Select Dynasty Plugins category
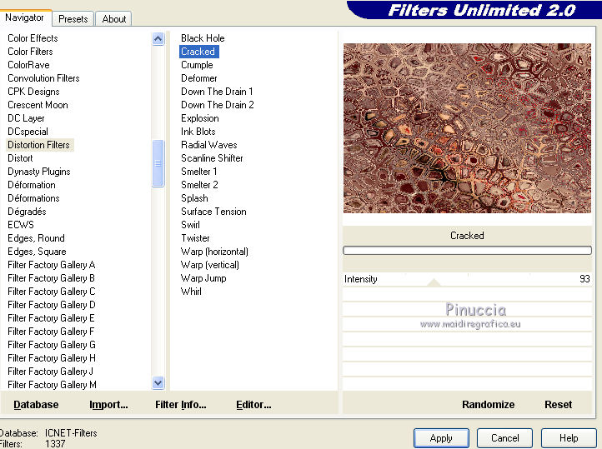Image resolution: width=602 pixels, height=449 pixels. (39, 172)
